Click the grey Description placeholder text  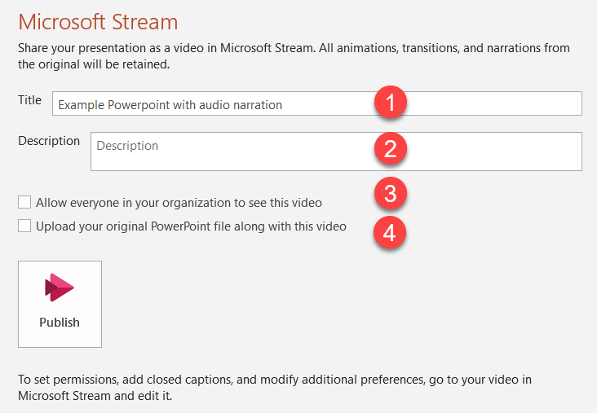127,146
